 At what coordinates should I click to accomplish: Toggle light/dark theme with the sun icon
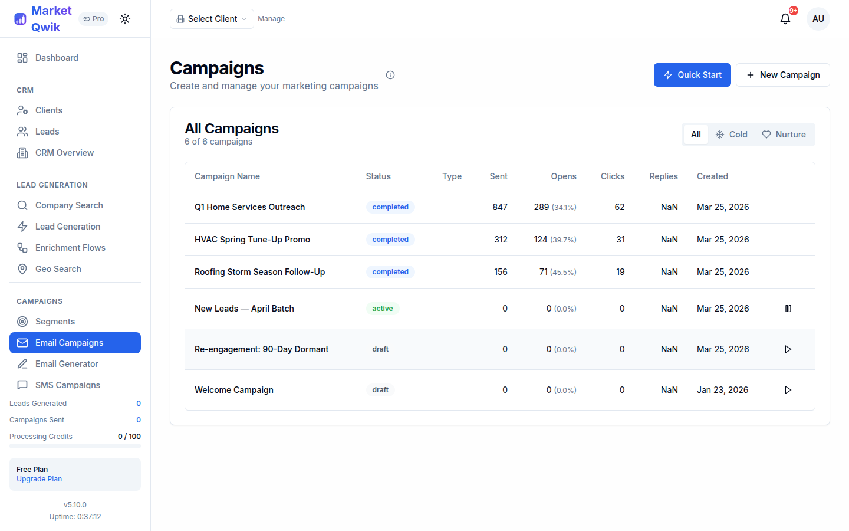[125, 18]
